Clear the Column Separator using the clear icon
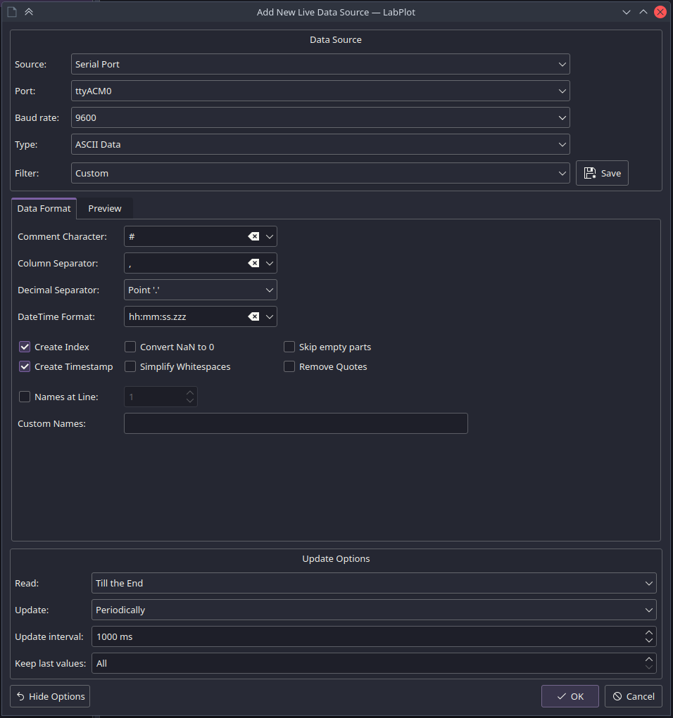The width and height of the screenshot is (673, 718). (x=255, y=263)
